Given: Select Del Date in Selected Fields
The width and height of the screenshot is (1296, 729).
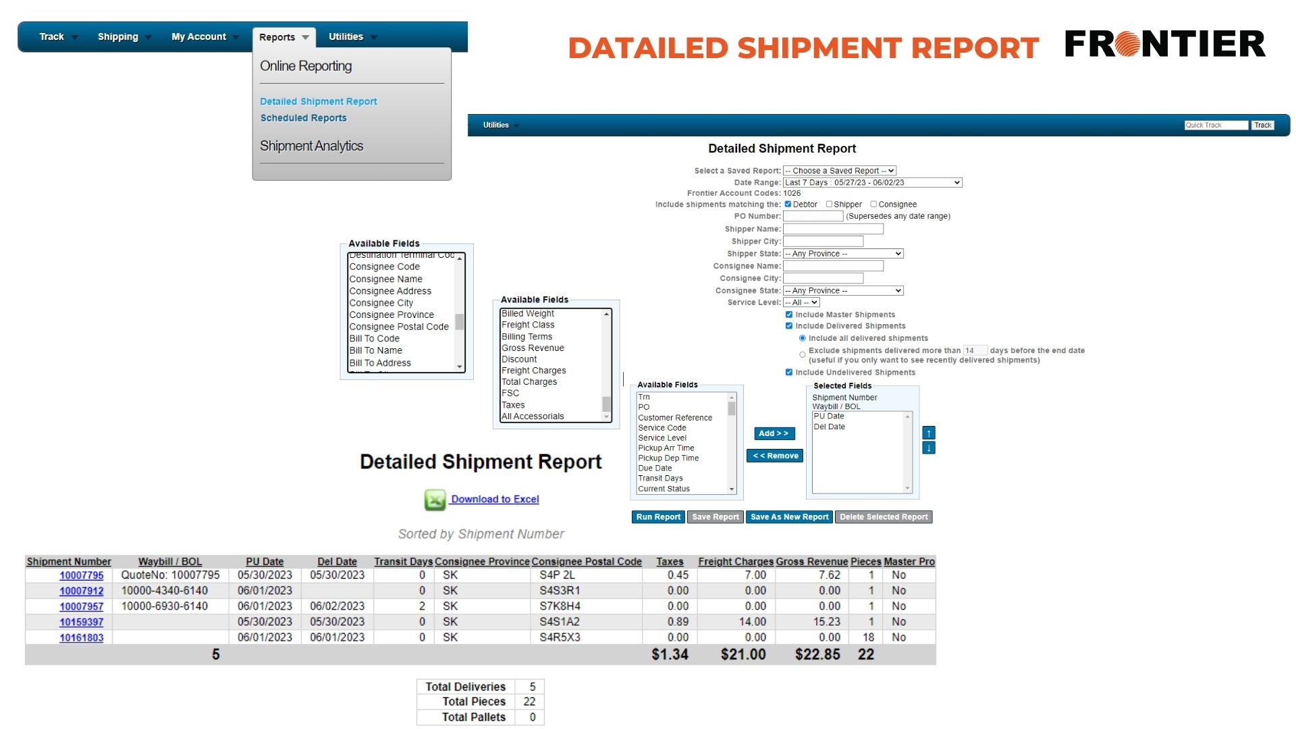Looking at the screenshot, I should coord(829,427).
